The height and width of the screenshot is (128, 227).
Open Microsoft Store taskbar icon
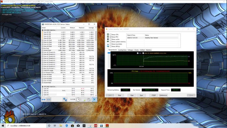tap(72, 125)
